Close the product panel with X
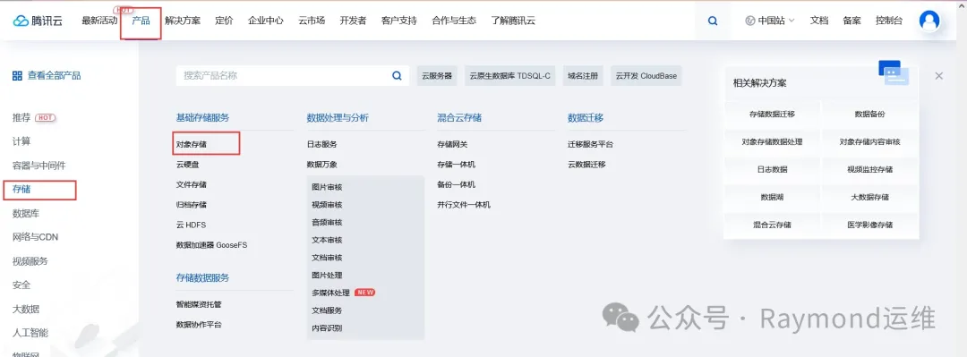The image size is (967, 357). coord(938,76)
